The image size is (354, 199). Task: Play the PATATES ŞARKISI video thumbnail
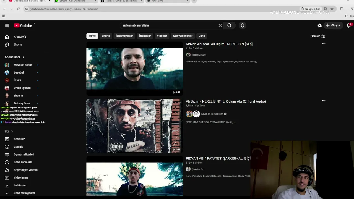(x=134, y=176)
